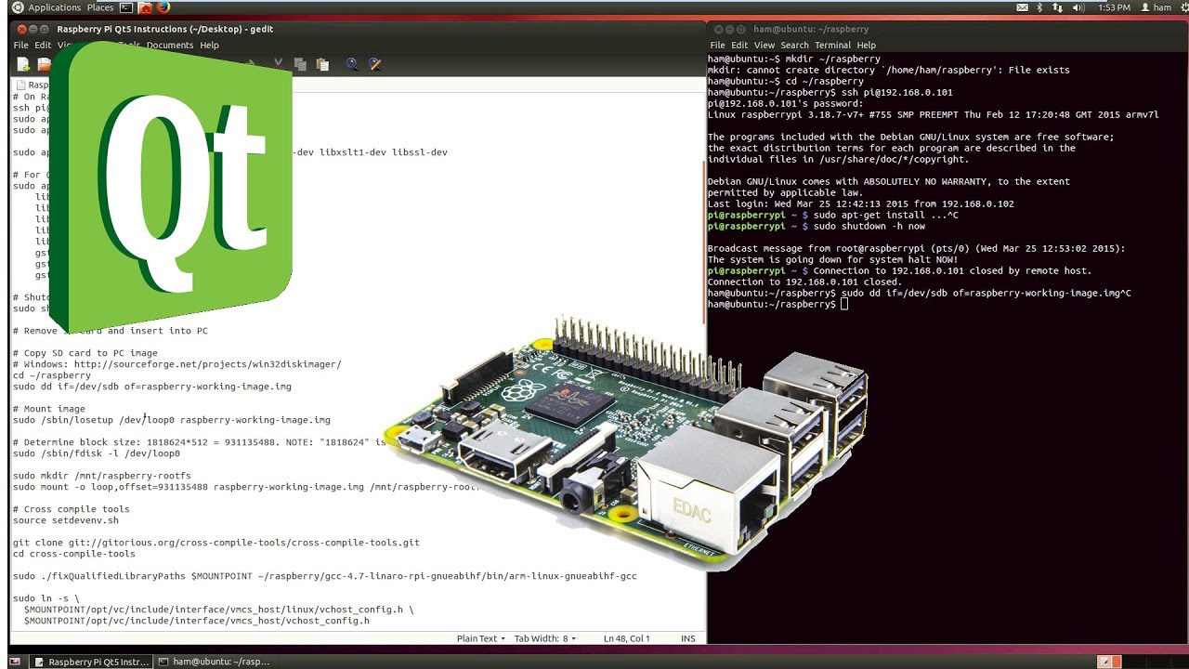1189x669 pixels.
Task: Click the show desktop icon in bottom panel
Action: pyautogui.click(x=13, y=662)
